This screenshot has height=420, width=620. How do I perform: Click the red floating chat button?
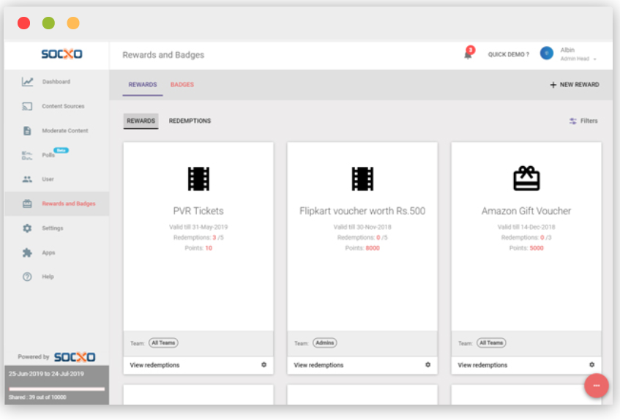pos(597,386)
